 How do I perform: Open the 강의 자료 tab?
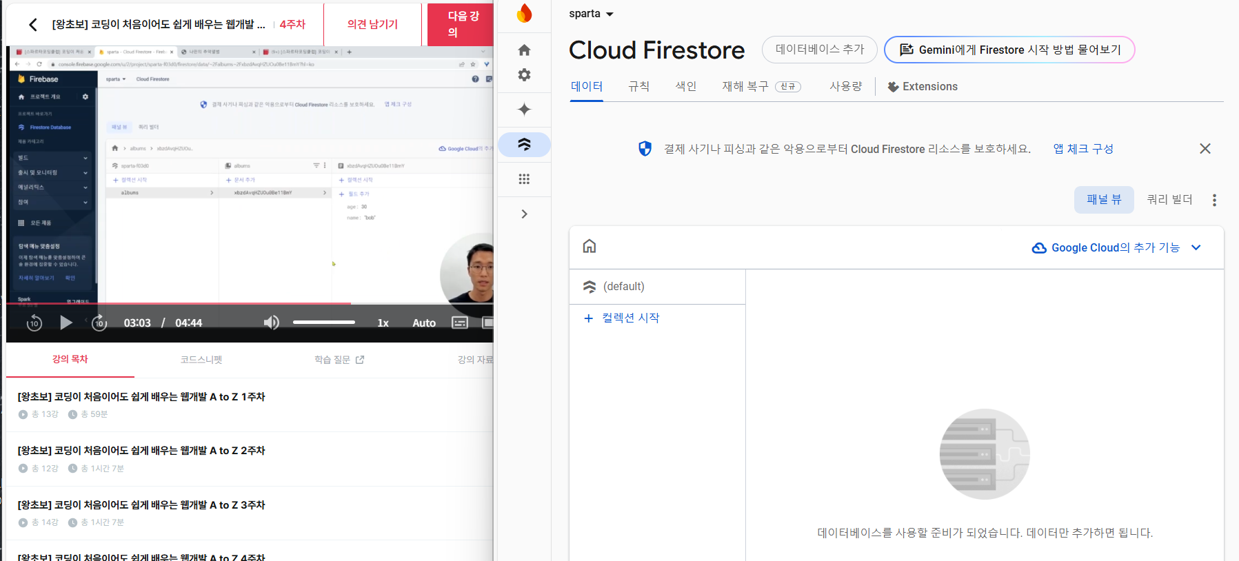[x=476, y=359]
